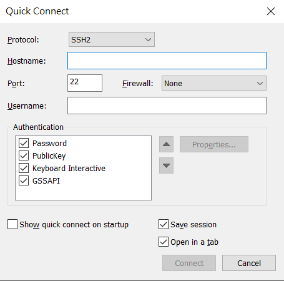
Task: Click into the Hostname field
Action: 167,61
